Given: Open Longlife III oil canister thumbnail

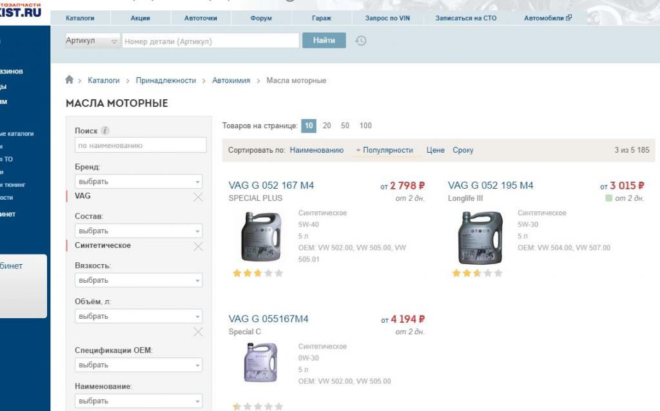Looking at the screenshot, I should [480, 238].
